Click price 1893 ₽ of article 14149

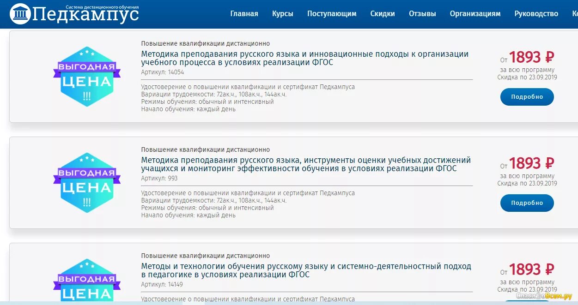tap(531, 269)
